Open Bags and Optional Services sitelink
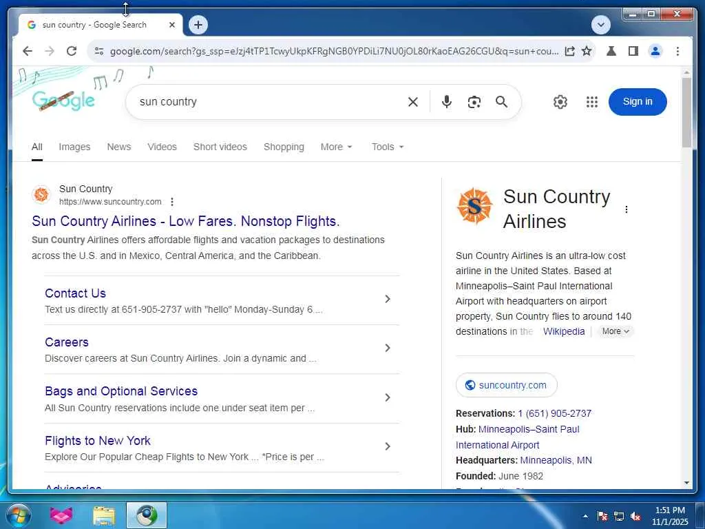The height and width of the screenshot is (529, 705). coord(121,391)
